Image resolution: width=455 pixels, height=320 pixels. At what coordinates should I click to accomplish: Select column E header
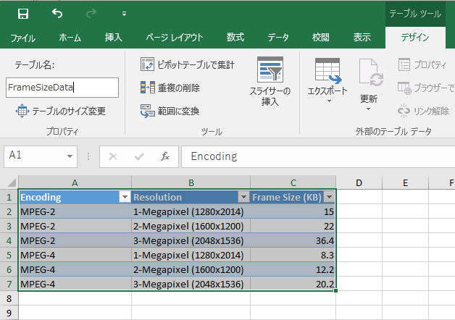[406, 182]
